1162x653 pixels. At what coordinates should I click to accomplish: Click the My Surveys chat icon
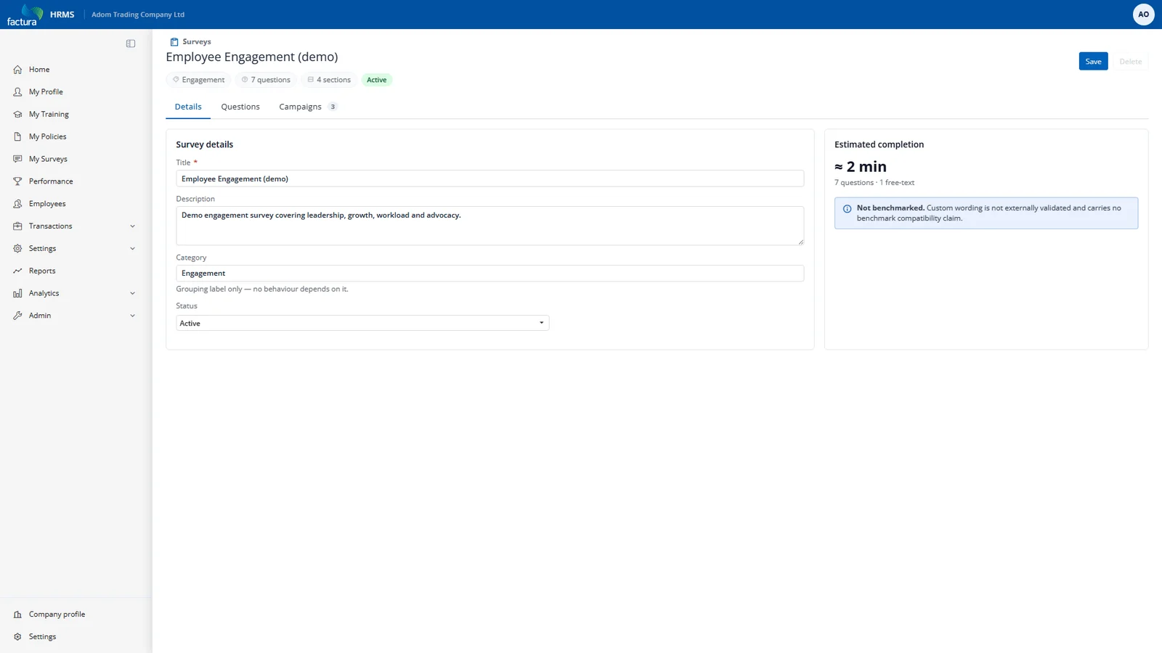(17, 159)
